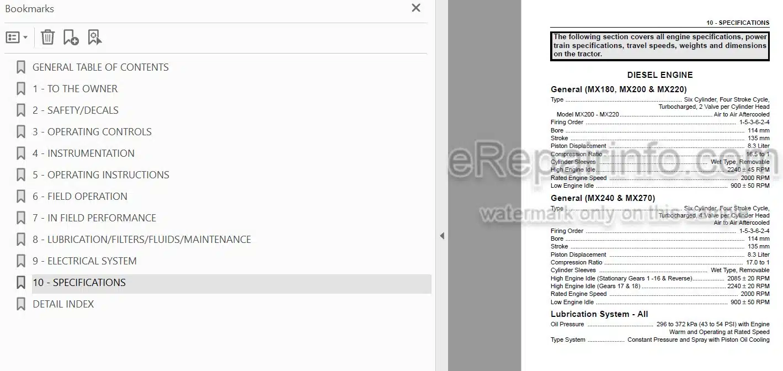This screenshot has width=783, height=371.
Task: Click bookmark icon beside 7 - IN FIELD PERFORMANCE
Action: point(21,218)
